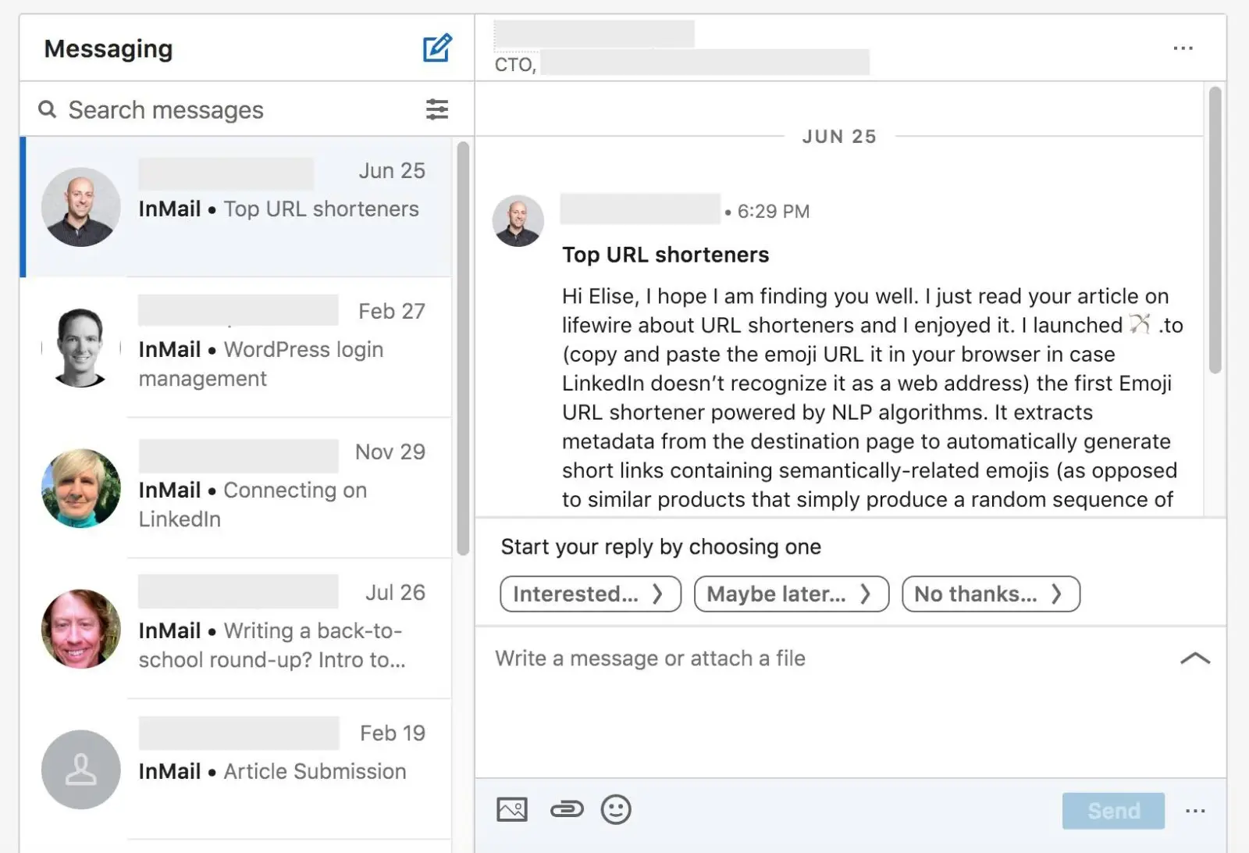Open more send options beside Send

1195,811
